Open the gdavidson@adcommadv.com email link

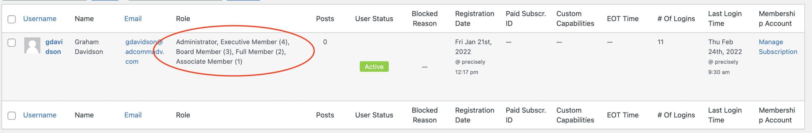(144, 52)
